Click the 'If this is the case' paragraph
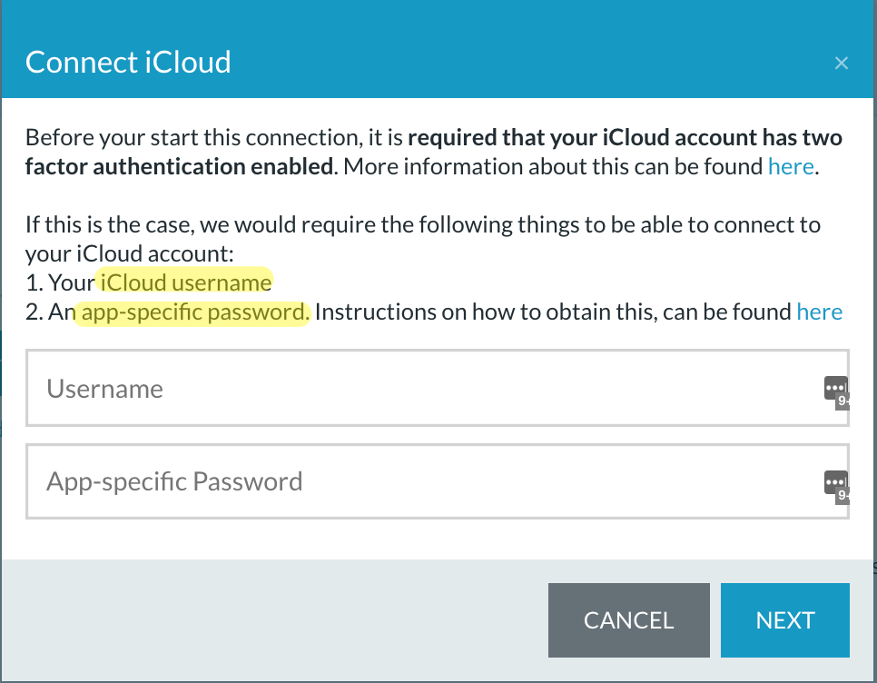 pyautogui.click(x=423, y=240)
